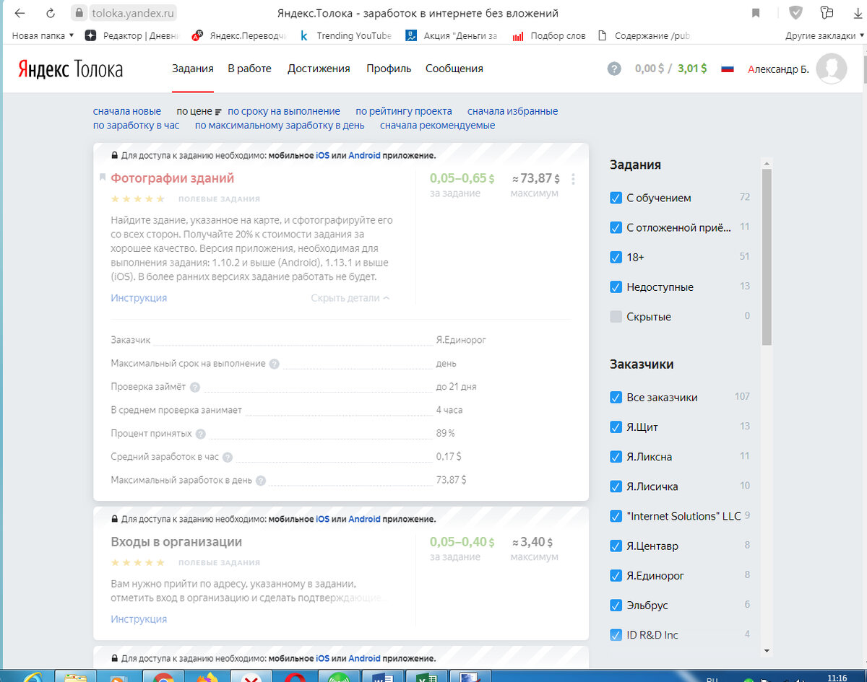Open the browser tabs collection icon
The image size is (867, 682).
tap(827, 12)
